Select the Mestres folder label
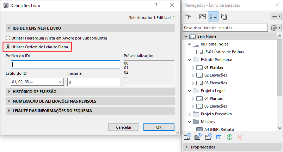The height and width of the screenshot is (152, 283). (x=208, y=122)
